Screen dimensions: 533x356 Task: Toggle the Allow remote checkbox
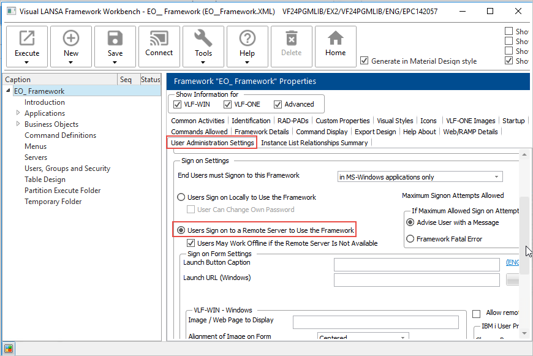click(x=477, y=314)
